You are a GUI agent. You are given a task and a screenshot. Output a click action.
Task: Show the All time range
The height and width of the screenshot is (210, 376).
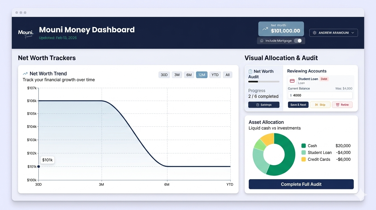coord(228,75)
